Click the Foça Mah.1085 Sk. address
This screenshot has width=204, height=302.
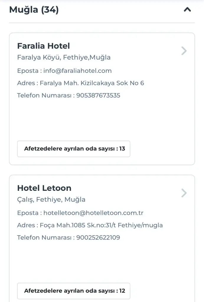click(101, 225)
